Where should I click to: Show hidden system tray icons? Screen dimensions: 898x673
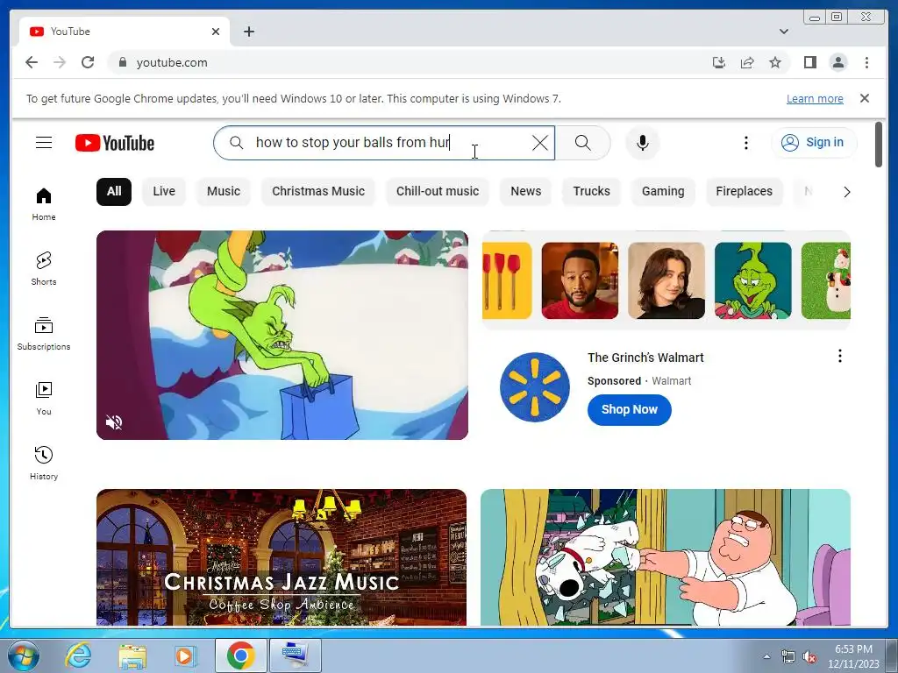tap(766, 656)
